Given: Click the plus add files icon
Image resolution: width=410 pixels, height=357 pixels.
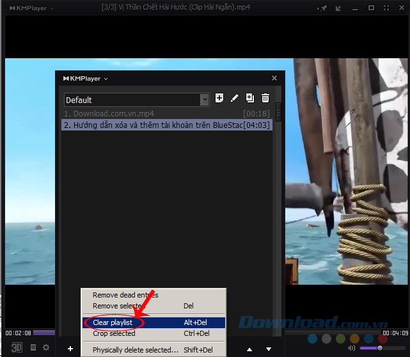Looking at the screenshot, I should click(x=70, y=348).
